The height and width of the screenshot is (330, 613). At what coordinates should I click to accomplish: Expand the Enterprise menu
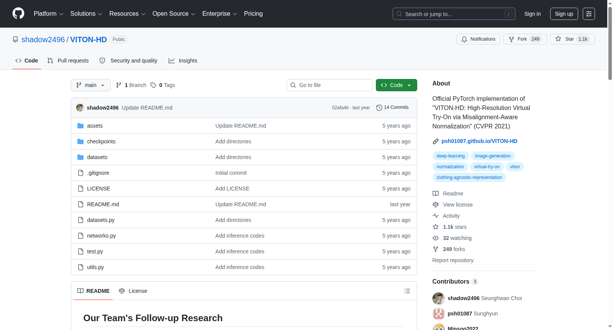click(220, 14)
